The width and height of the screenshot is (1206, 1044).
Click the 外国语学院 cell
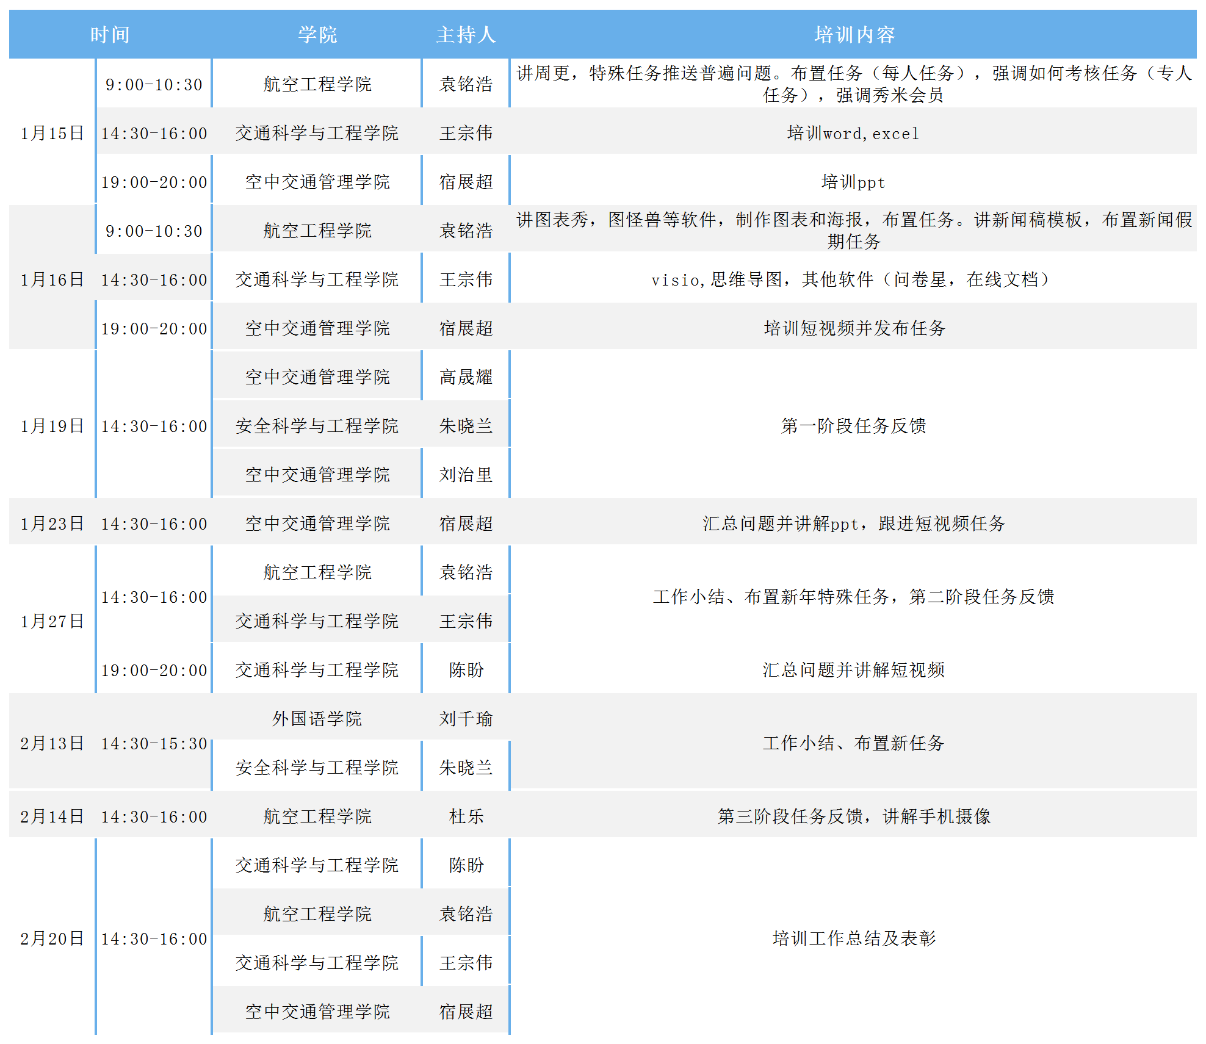pyautogui.click(x=317, y=719)
